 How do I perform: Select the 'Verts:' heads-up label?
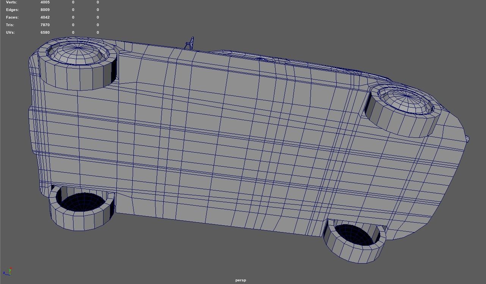pos(11,2)
